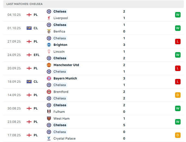Click the 5 score in West Ham match
The width and height of the screenshot is (186, 142).
point(124,125)
